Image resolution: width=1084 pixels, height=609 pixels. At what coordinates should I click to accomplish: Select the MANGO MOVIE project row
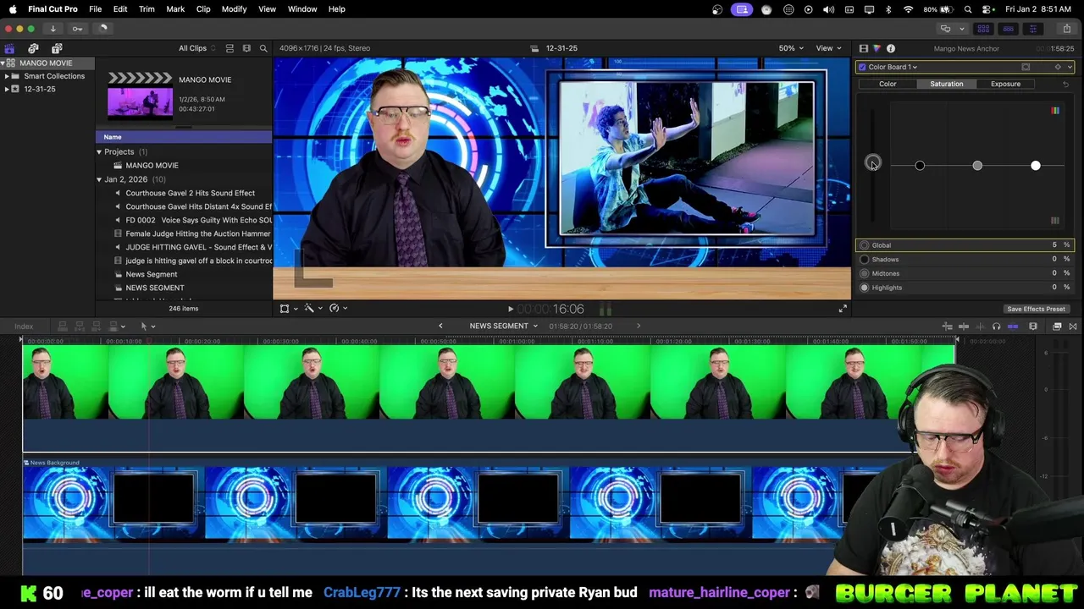coord(184,165)
